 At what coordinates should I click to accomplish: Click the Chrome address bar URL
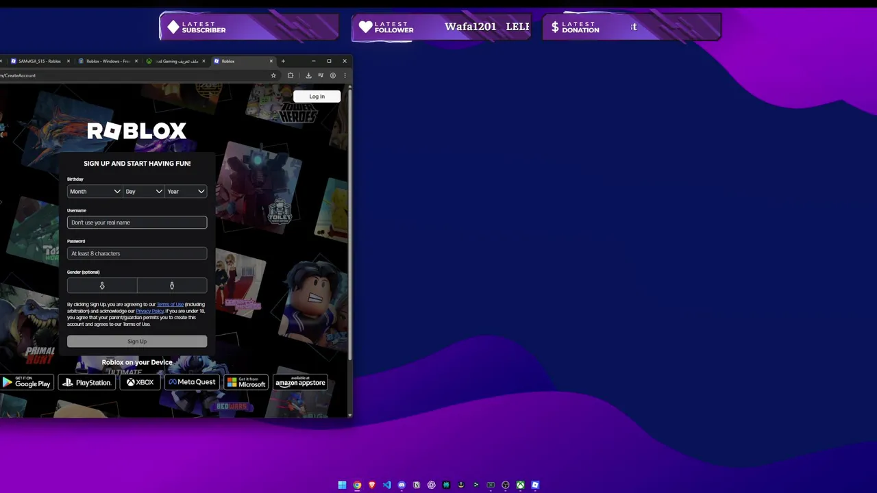coord(18,75)
